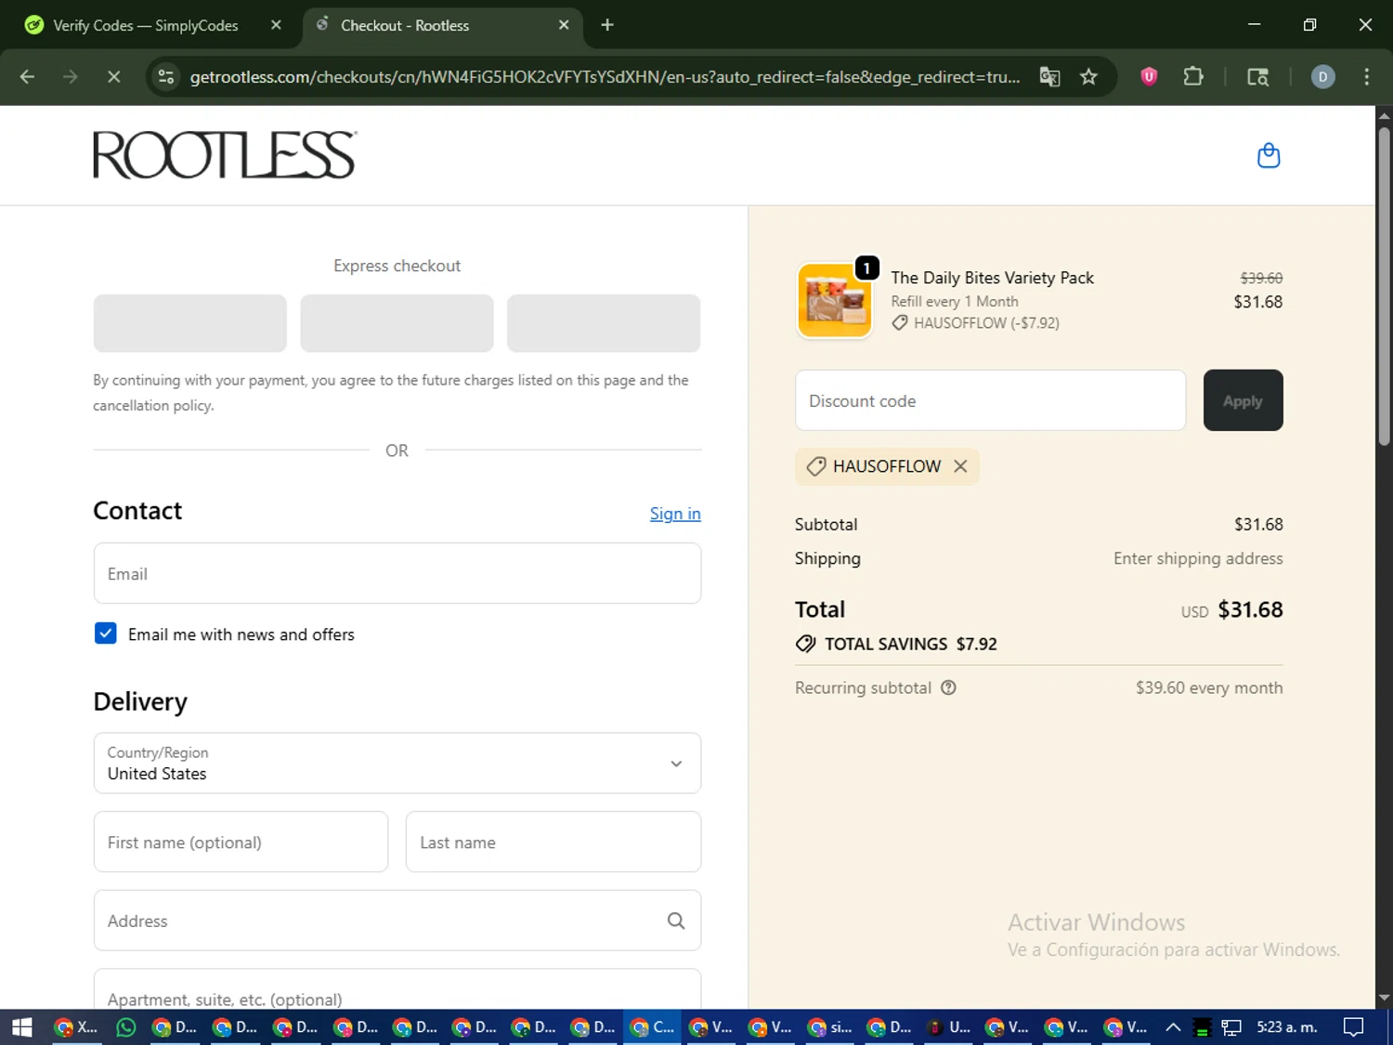Image resolution: width=1393 pixels, height=1045 pixels.
Task: Click the Apply discount button
Action: point(1243,400)
